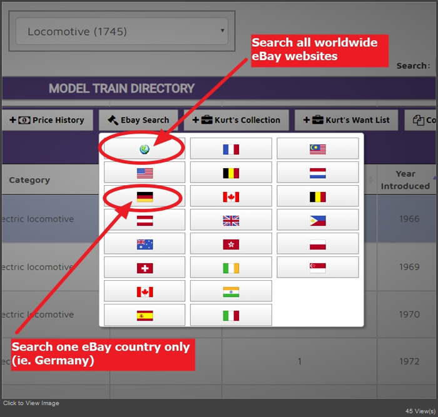The height and width of the screenshot is (417, 438).
Task: Select the Ireland flag button
Action: [231, 268]
